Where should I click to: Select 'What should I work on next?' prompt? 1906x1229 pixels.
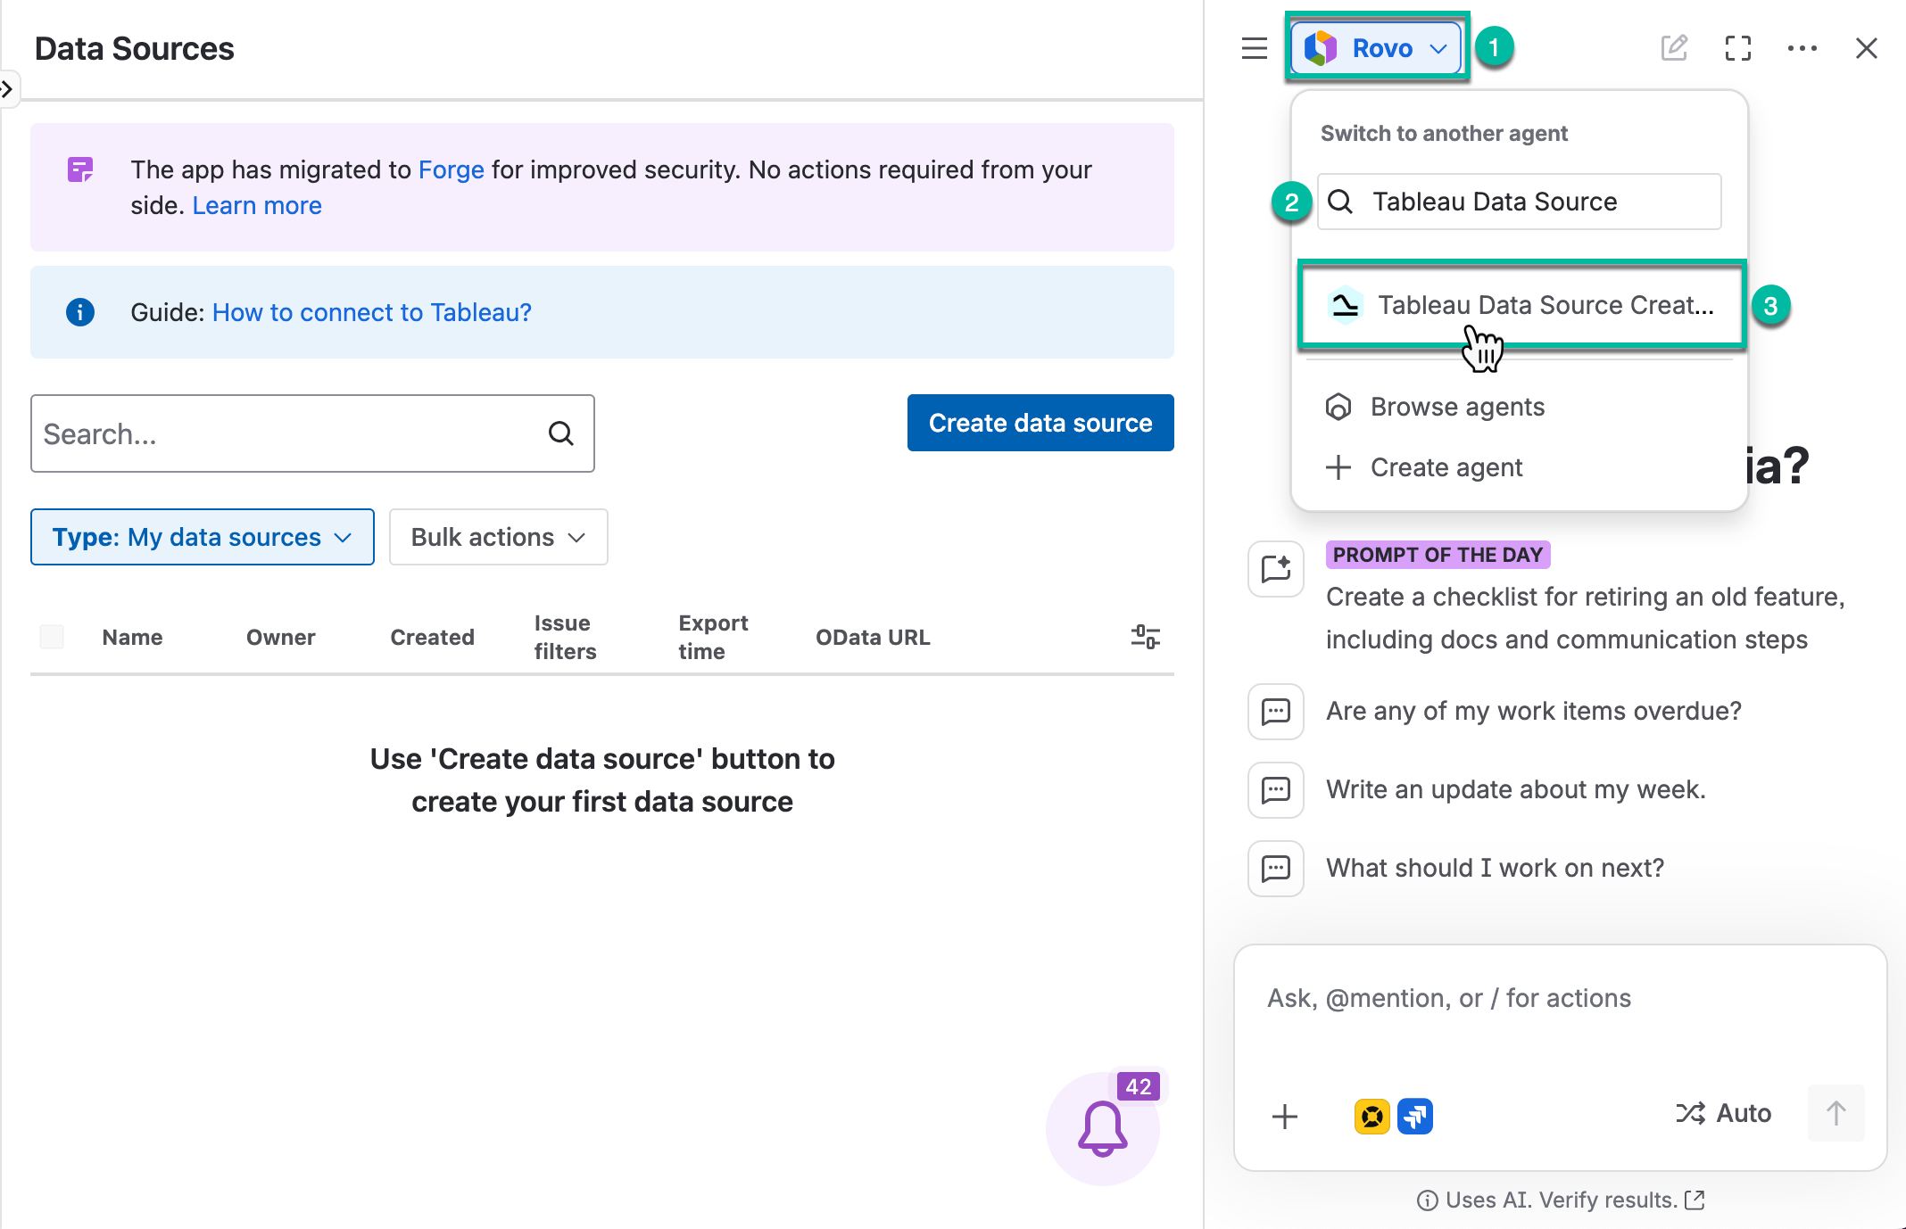(x=1496, y=868)
